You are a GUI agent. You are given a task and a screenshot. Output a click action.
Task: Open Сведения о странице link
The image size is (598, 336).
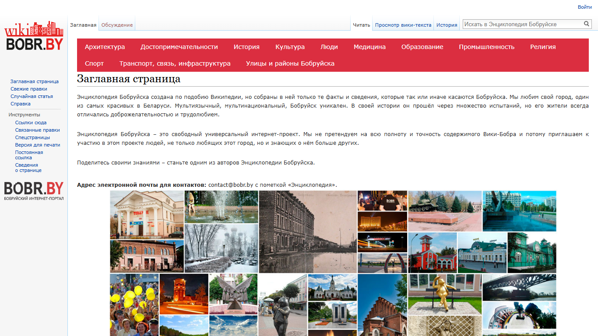point(28,168)
